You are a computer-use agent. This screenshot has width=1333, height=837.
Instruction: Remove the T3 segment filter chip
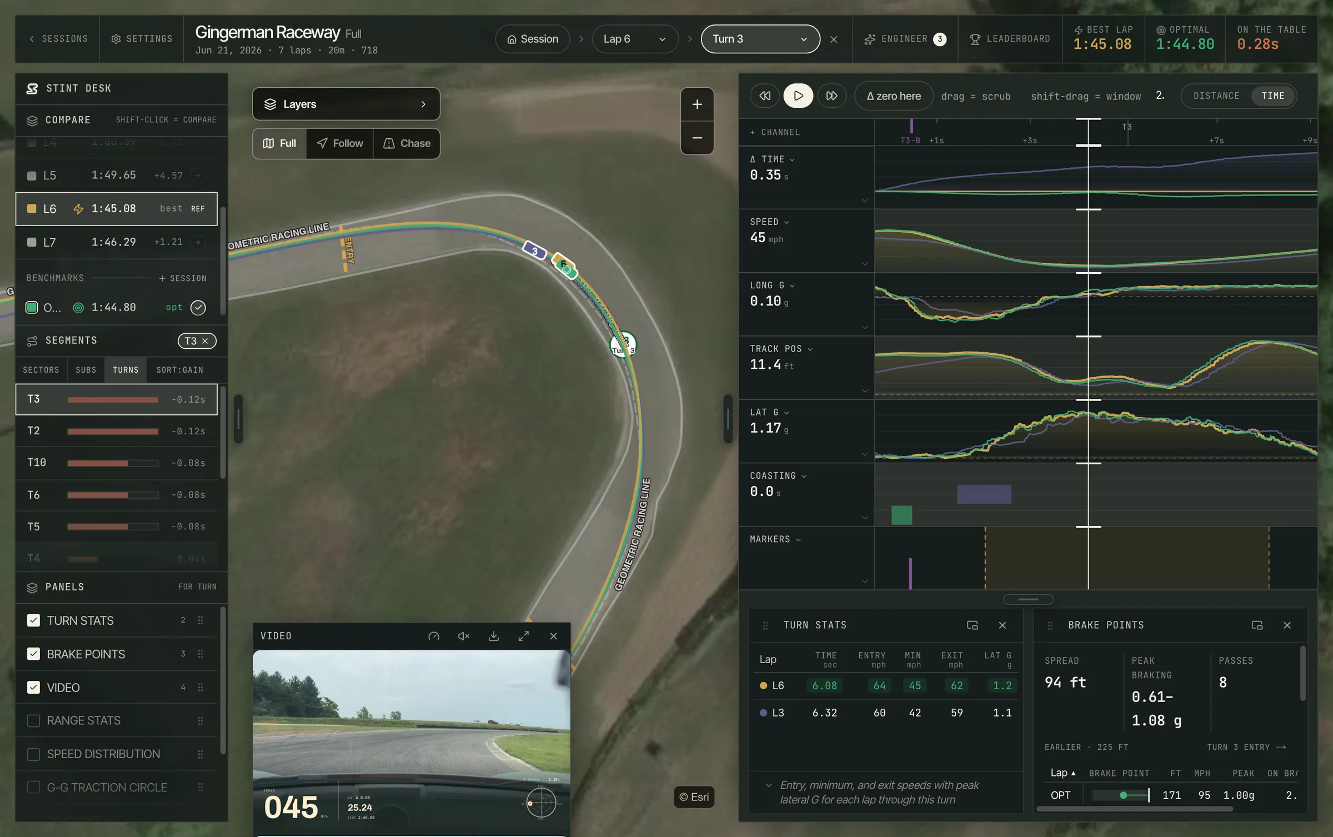pos(205,341)
